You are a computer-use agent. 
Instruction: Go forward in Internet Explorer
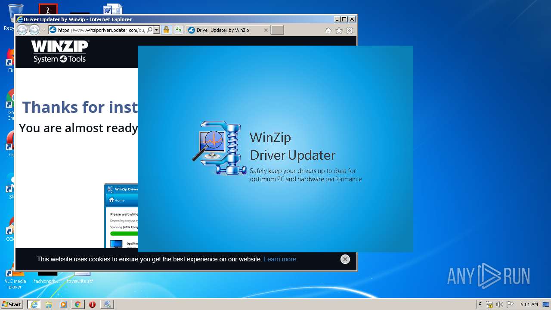[x=34, y=30]
